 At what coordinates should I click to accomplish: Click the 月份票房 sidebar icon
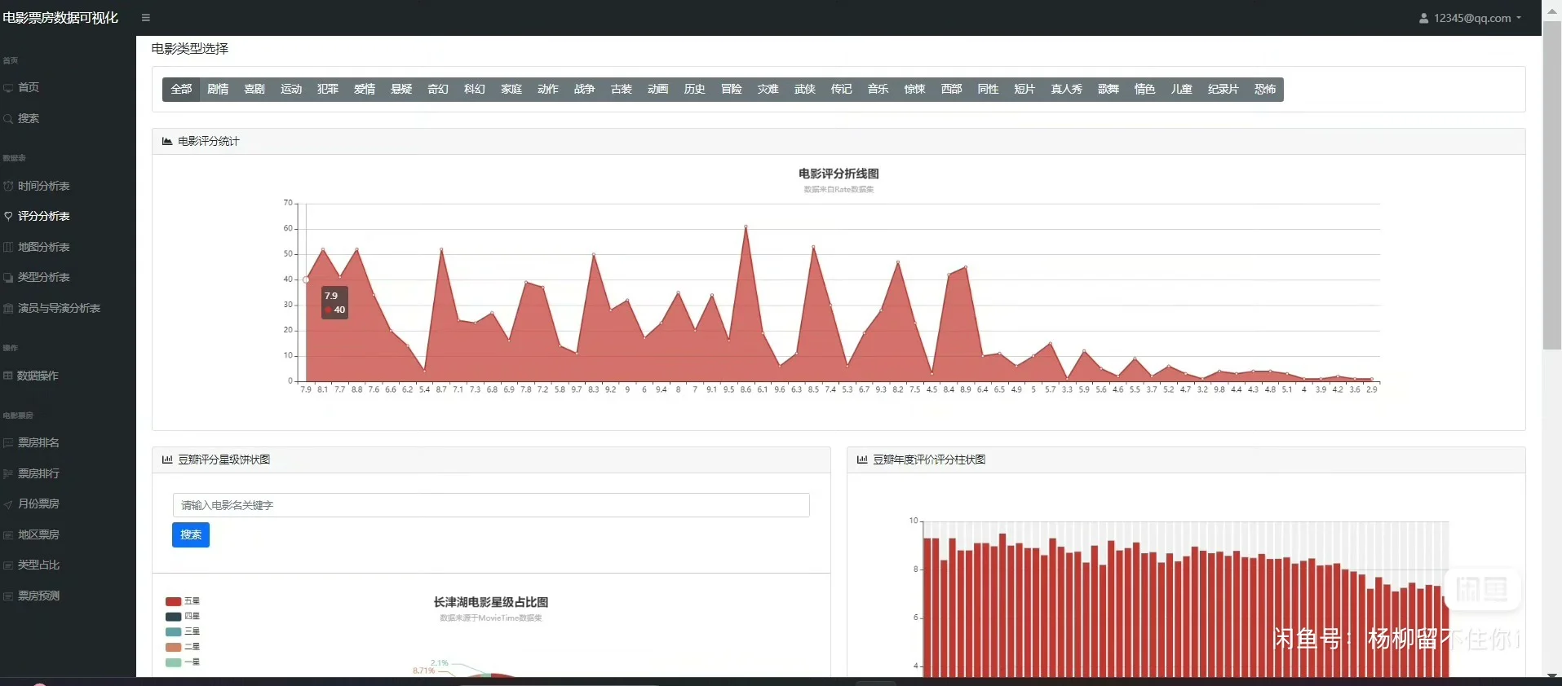[x=8, y=504]
